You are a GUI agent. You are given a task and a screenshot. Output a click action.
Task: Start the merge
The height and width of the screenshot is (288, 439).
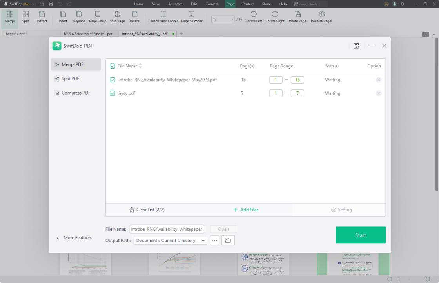pyautogui.click(x=360, y=235)
